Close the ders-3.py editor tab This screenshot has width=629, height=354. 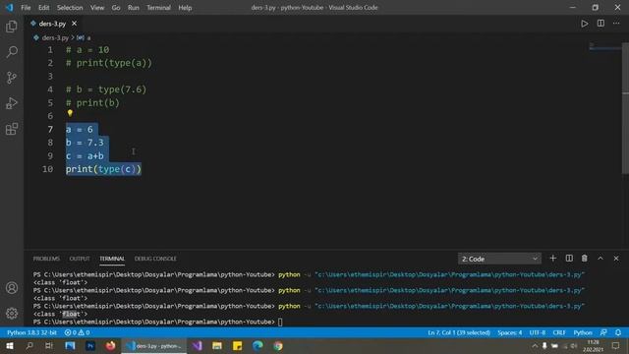[75, 24]
